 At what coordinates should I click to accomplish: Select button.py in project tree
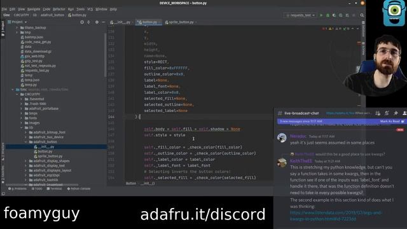click(x=45, y=151)
